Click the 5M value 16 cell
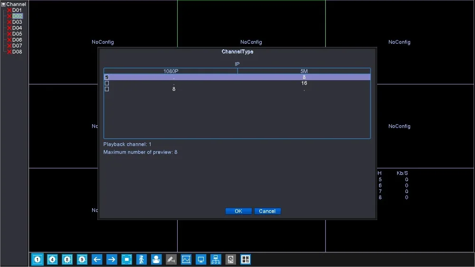 tap(304, 83)
